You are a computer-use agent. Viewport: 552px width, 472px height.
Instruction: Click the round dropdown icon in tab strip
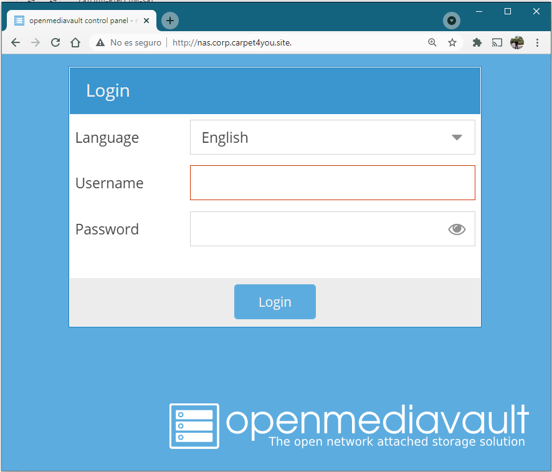tap(452, 21)
